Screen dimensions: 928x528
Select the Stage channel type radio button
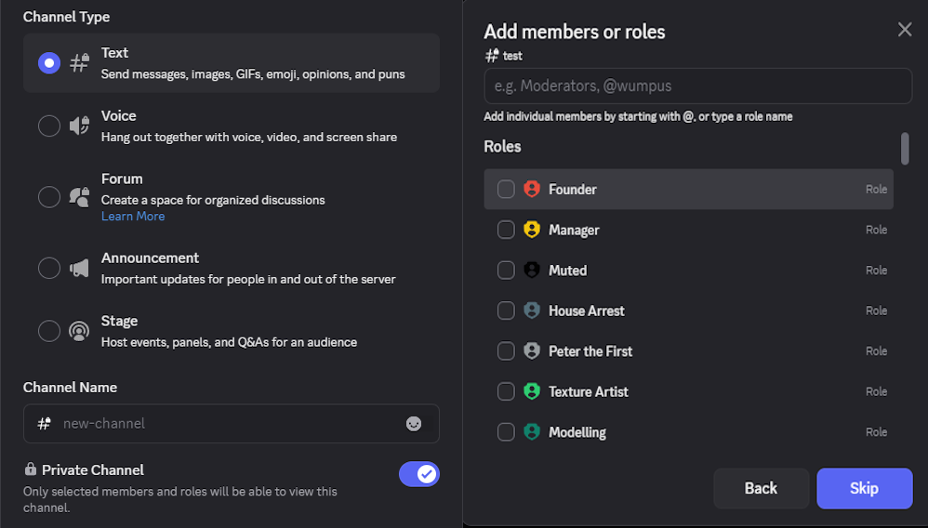(x=49, y=331)
